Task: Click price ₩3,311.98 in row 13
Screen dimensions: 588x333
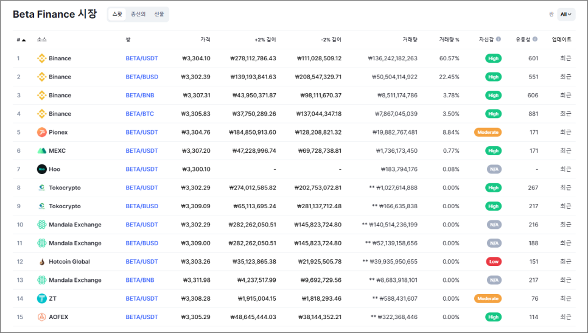Action: [x=197, y=280]
